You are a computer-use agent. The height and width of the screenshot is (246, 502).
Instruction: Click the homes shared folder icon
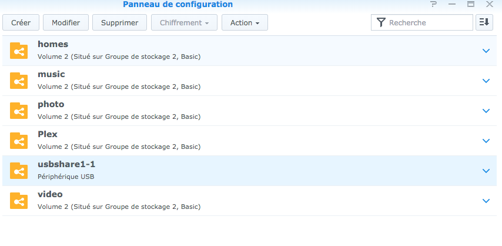pos(19,51)
